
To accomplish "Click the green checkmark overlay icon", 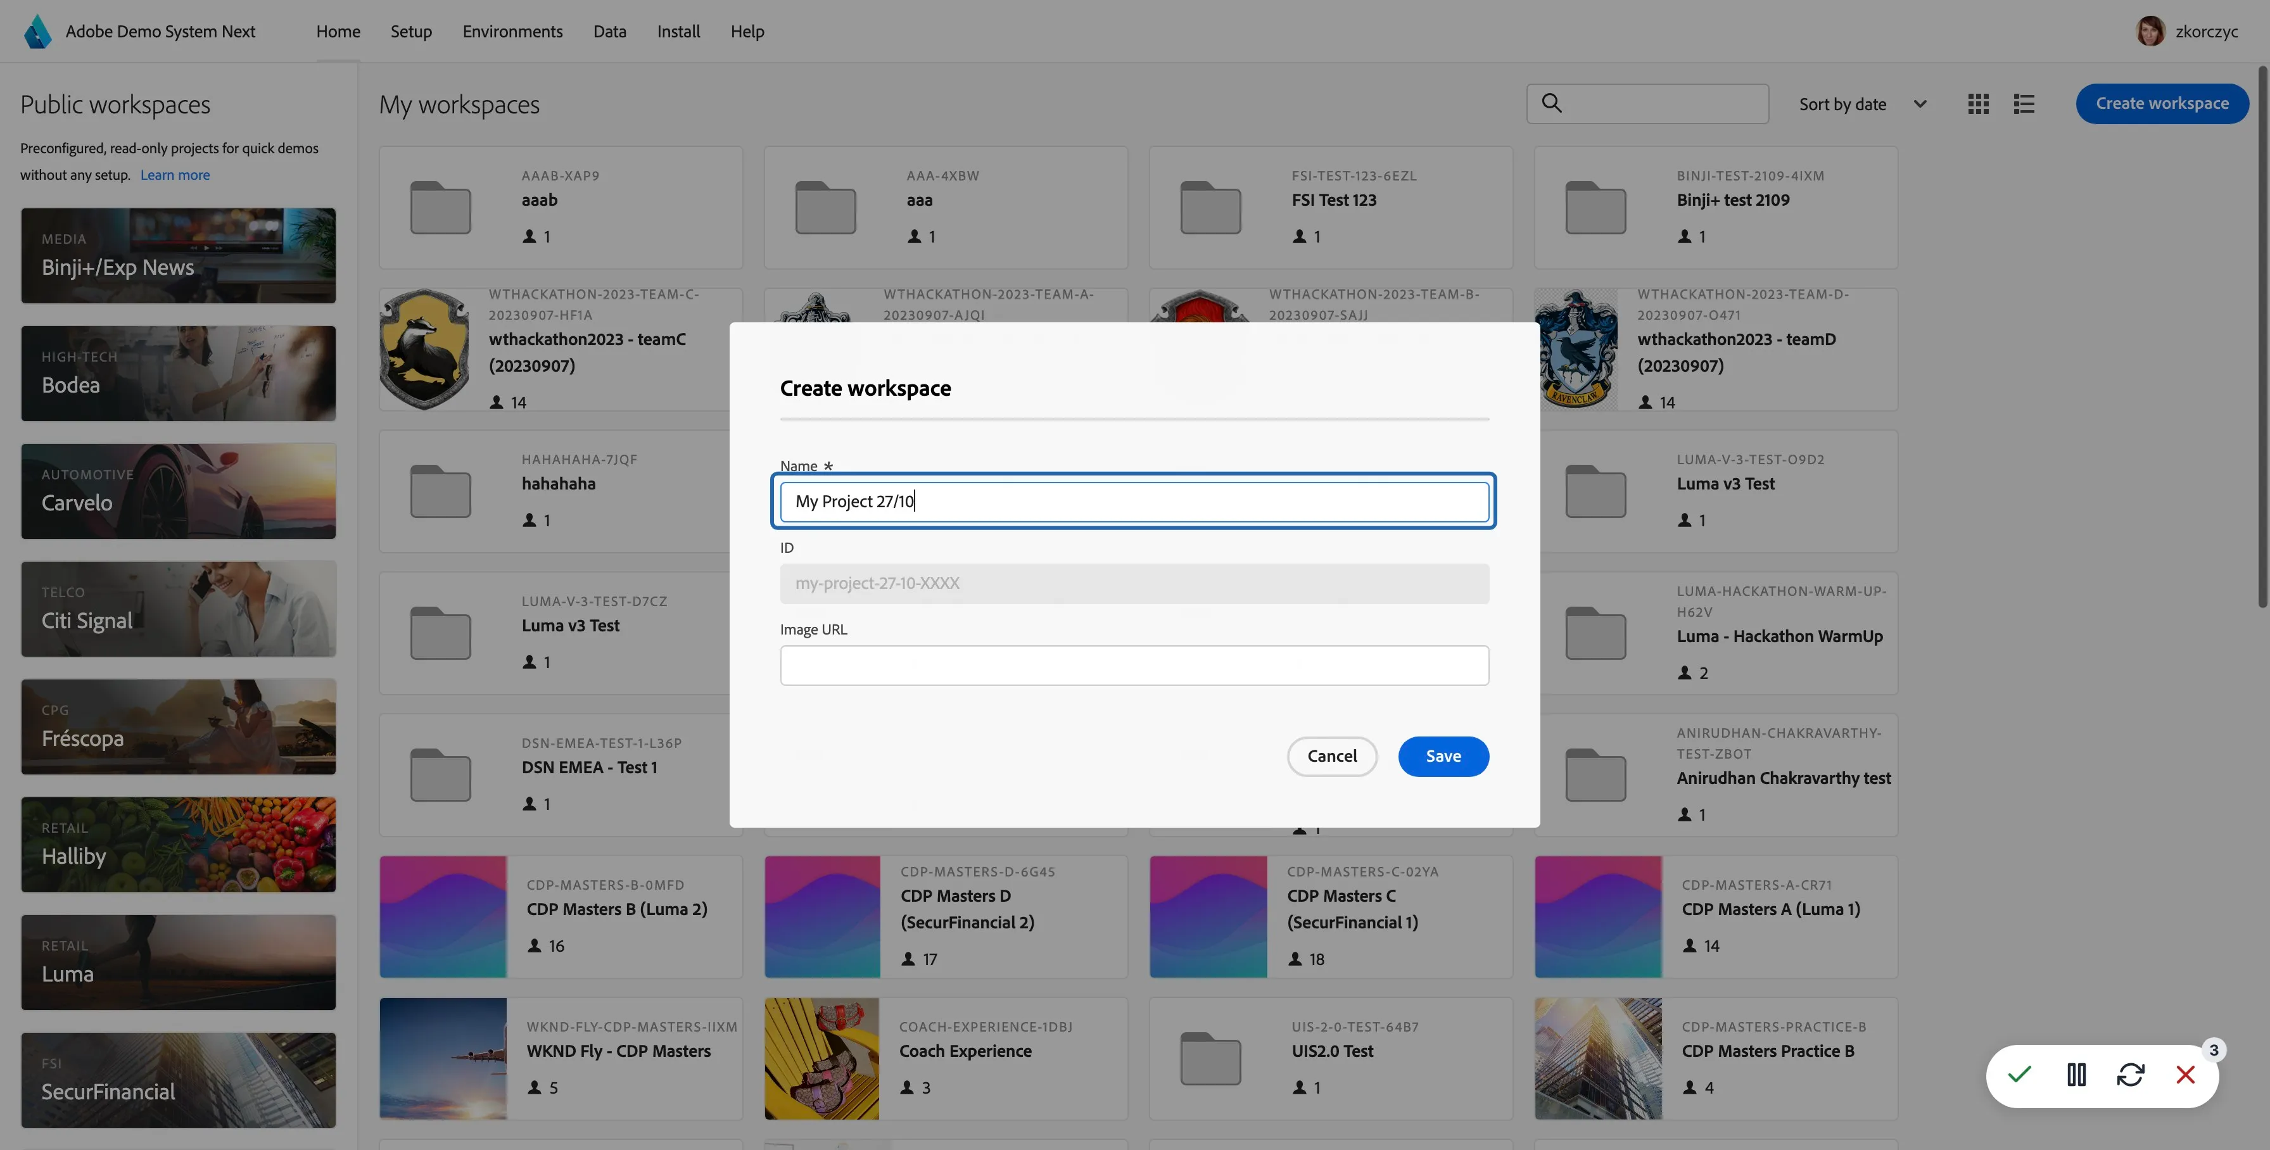I will point(2020,1075).
